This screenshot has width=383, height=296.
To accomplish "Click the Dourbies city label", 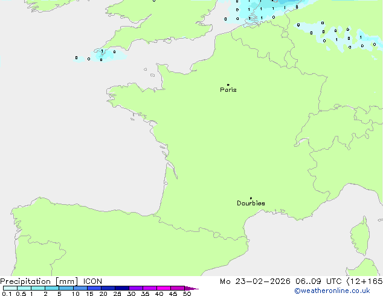I will point(251,203).
